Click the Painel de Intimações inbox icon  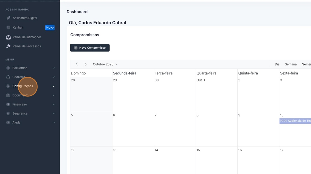coord(8,37)
